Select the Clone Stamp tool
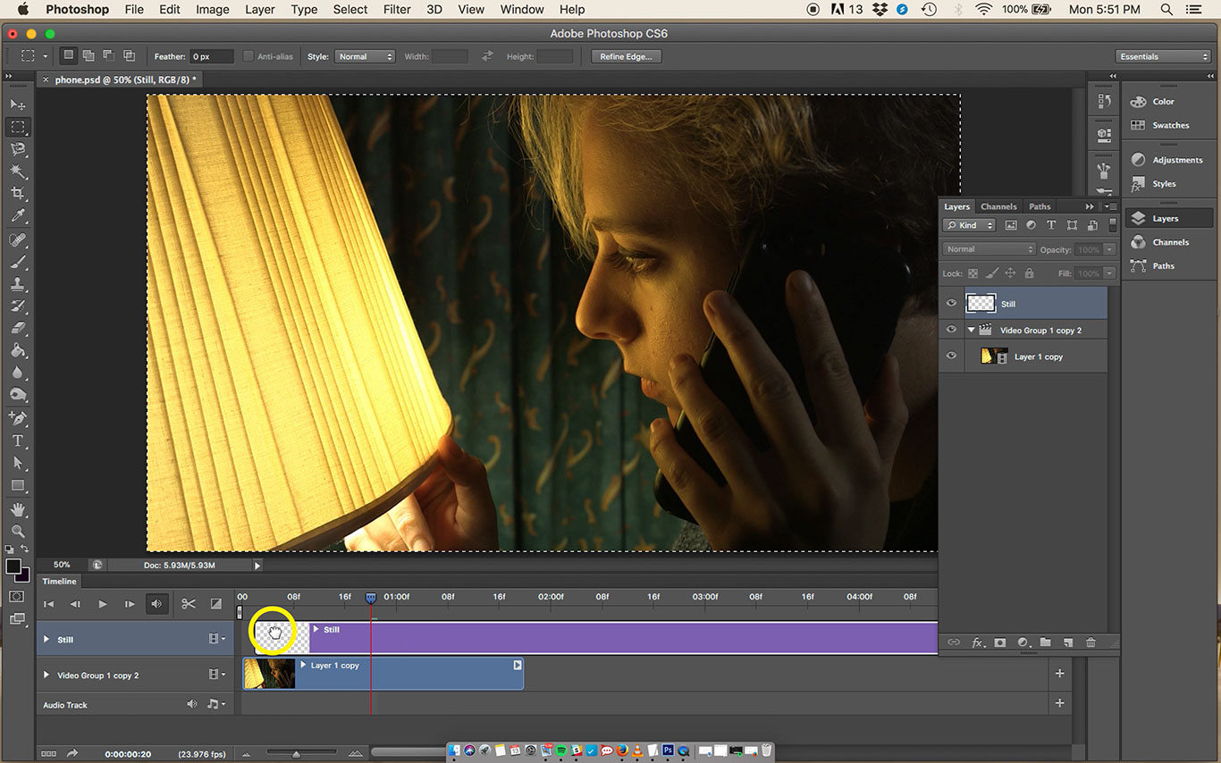1221x763 pixels. click(18, 284)
